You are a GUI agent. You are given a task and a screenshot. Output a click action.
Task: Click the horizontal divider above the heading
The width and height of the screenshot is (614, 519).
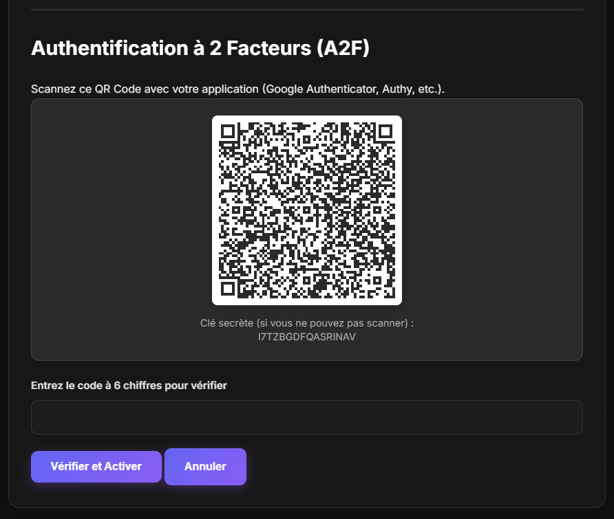pos(306,10)
